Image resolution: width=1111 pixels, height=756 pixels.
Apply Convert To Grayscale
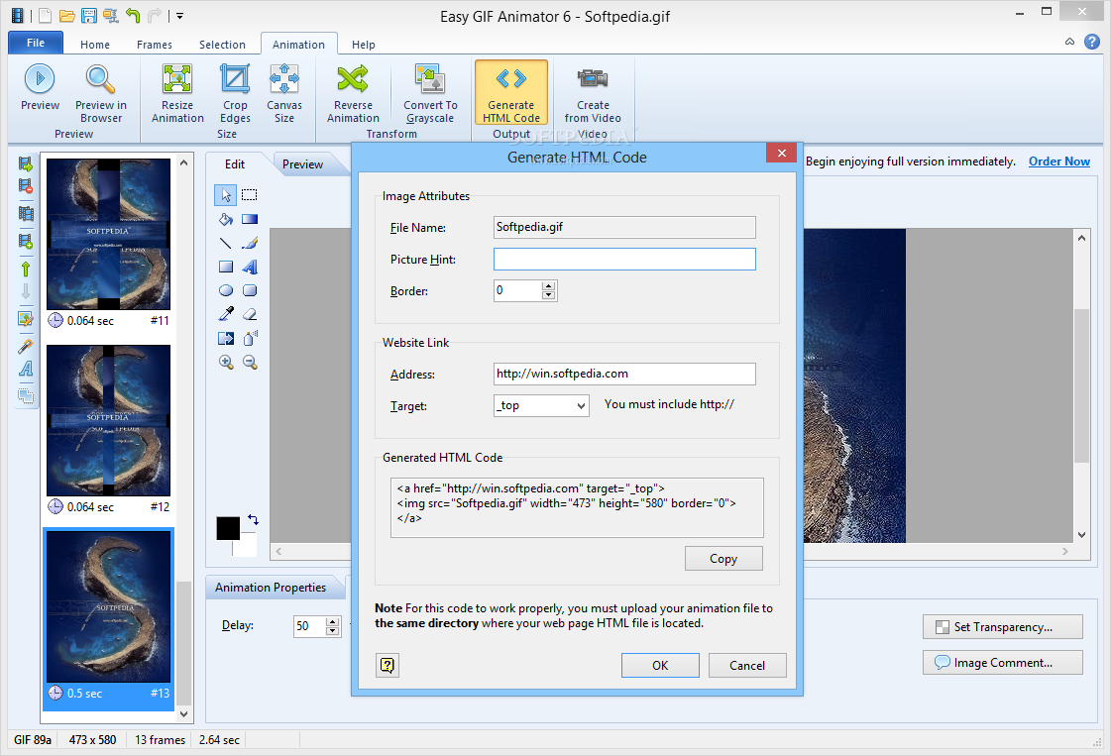click(x=430, y=93)
